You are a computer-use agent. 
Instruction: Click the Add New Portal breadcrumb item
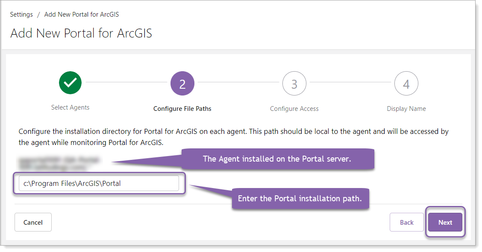pos(82,14)
